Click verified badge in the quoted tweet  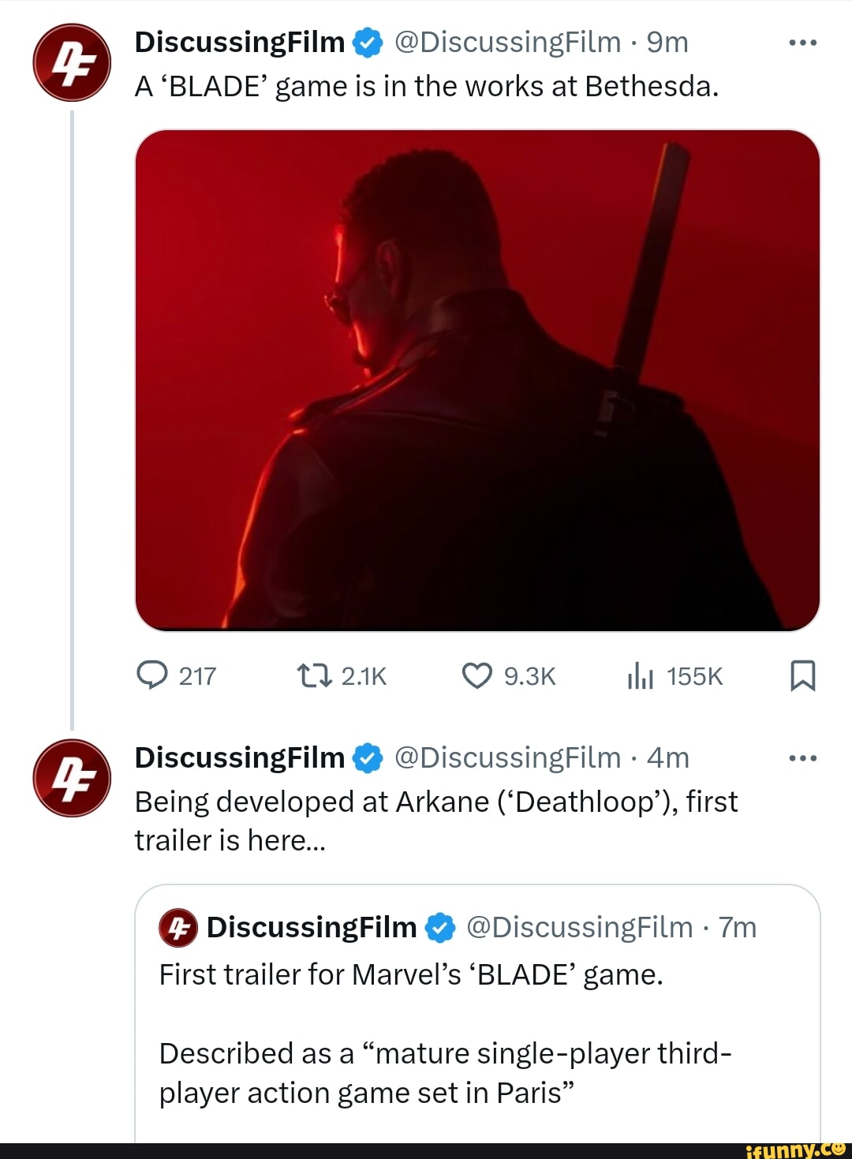[440, 928]
